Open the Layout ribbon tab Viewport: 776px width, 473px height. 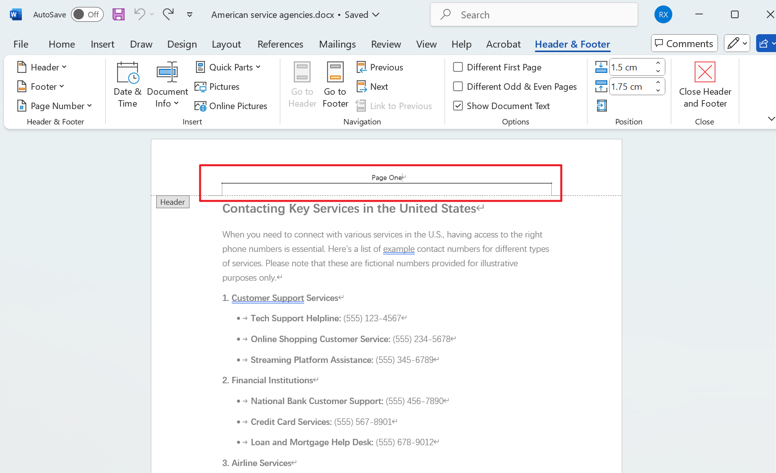pyautogui.click(x=226, y=44)
